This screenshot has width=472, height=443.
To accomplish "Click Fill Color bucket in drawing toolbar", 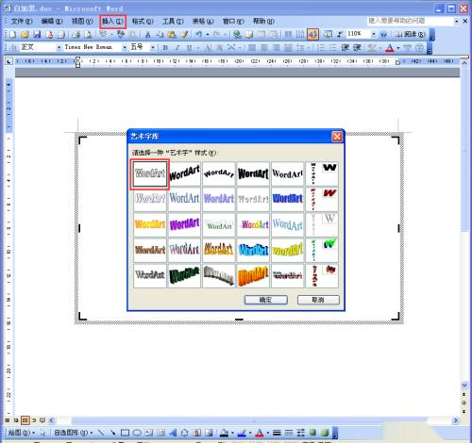I will tap(225, 433).
